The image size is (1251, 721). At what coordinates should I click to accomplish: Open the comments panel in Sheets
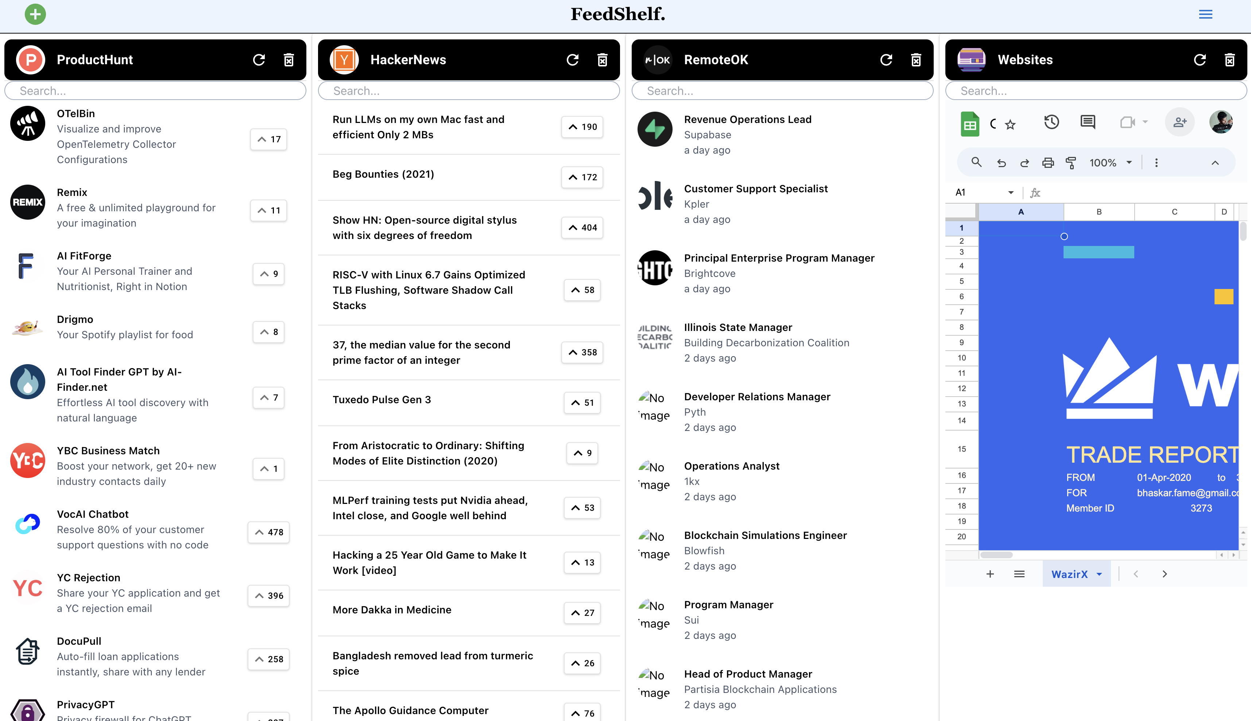pos(1087,122)
